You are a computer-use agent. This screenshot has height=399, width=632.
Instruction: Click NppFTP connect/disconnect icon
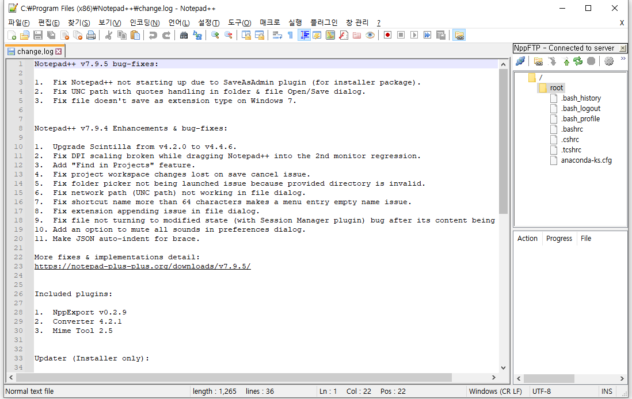pos(520,61)
